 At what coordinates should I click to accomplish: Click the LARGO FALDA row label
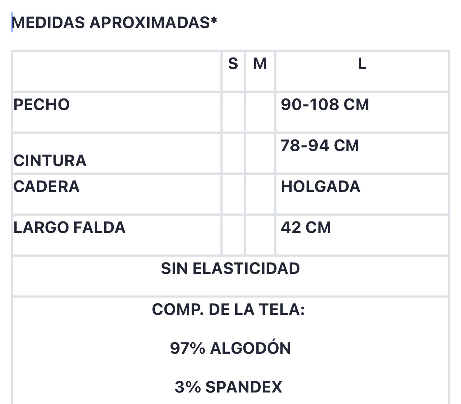[x=69, y=228]
